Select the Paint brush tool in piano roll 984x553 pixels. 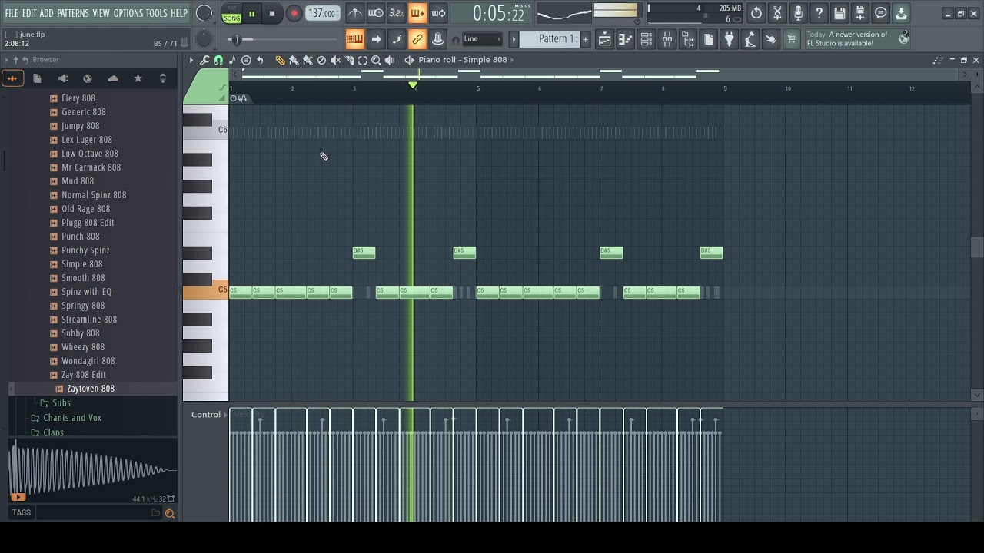pyautogui.click(x=294, y=60)
